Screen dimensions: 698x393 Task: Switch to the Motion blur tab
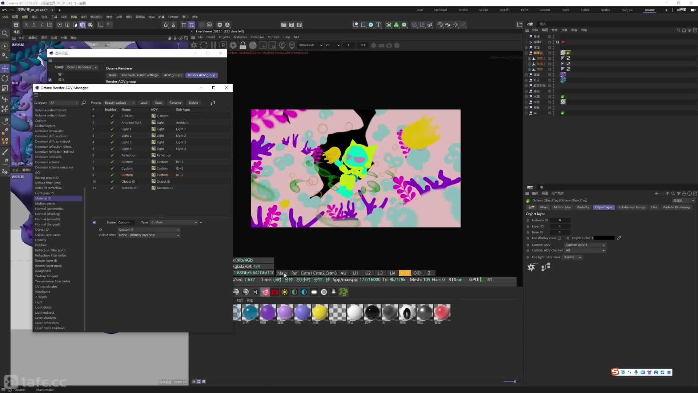click(562, 207)
